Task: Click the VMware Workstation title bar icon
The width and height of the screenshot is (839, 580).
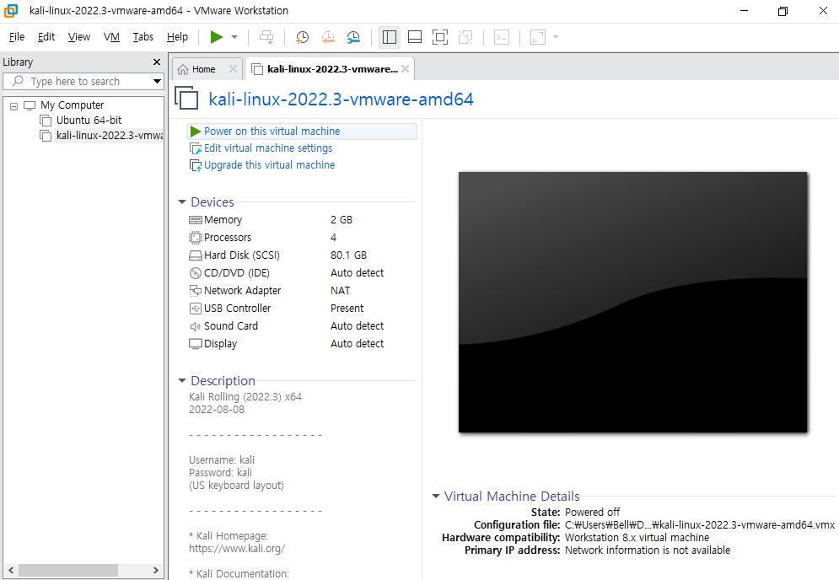Action: [x=11, y=10]
